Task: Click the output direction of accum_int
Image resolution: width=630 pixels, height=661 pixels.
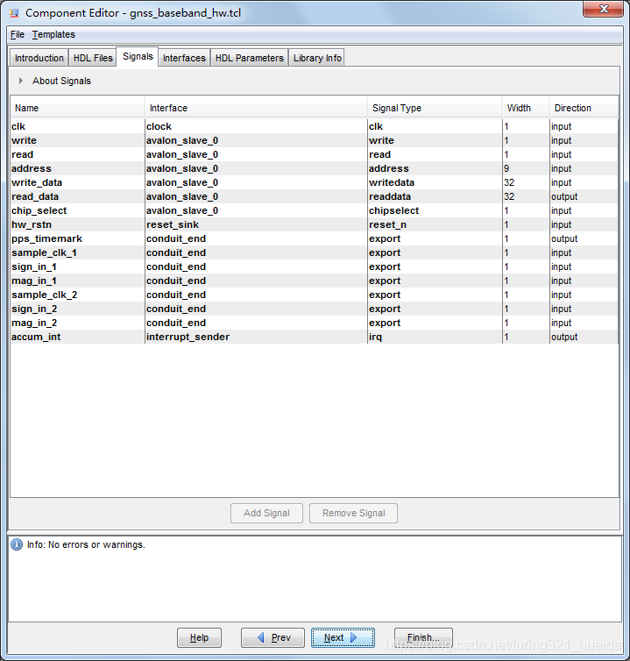Action: pyautogui.click(x=584, y=337)
